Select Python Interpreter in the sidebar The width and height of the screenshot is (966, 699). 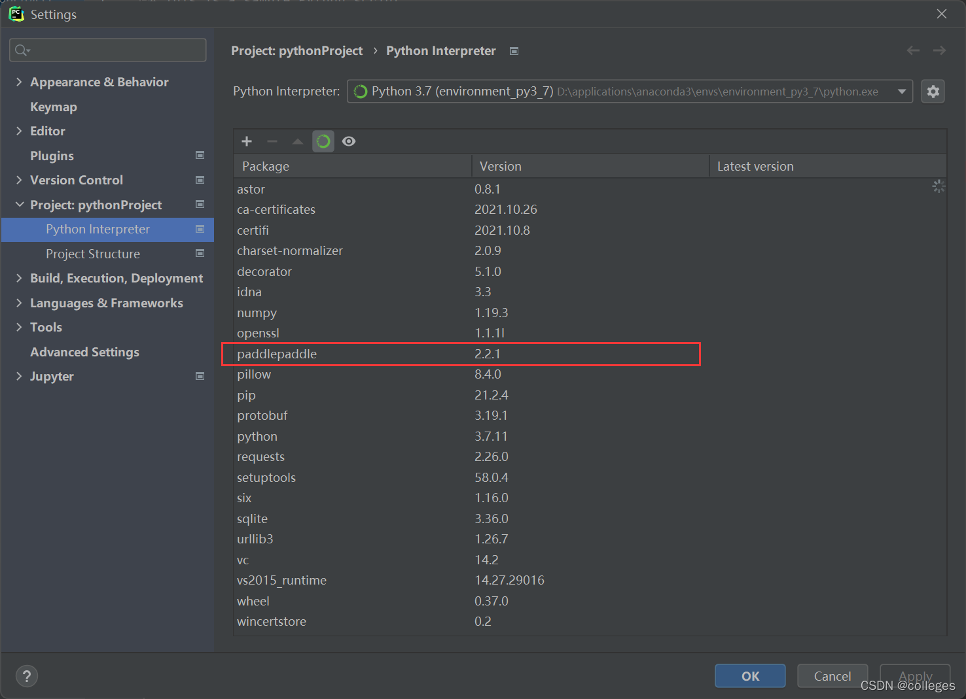(x=107, y=230)
